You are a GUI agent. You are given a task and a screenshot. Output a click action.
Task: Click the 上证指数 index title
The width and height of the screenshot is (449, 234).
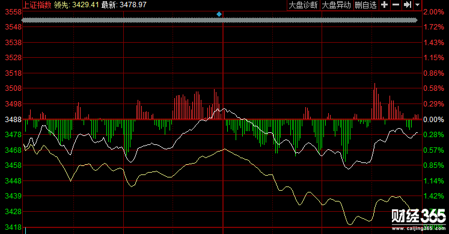coord(37,5)
